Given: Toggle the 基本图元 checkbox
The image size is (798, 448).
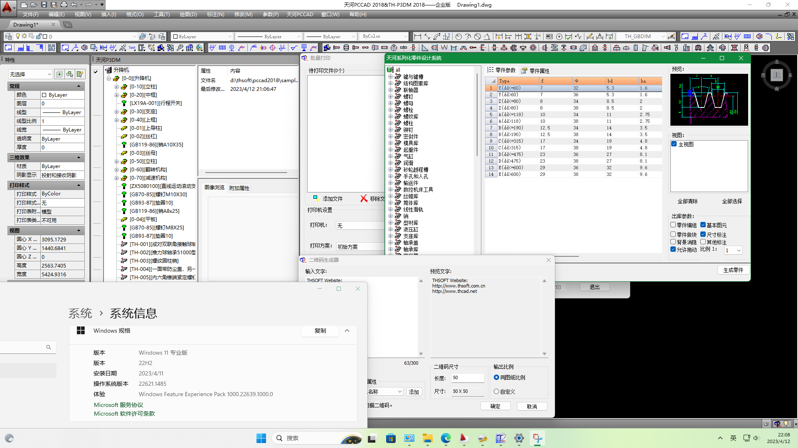Looking at the screenshot, I should [x=703, y=225].
